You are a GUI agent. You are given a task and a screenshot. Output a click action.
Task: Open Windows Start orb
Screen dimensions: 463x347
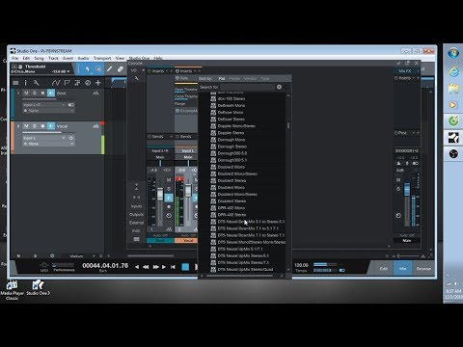(453, 53)
